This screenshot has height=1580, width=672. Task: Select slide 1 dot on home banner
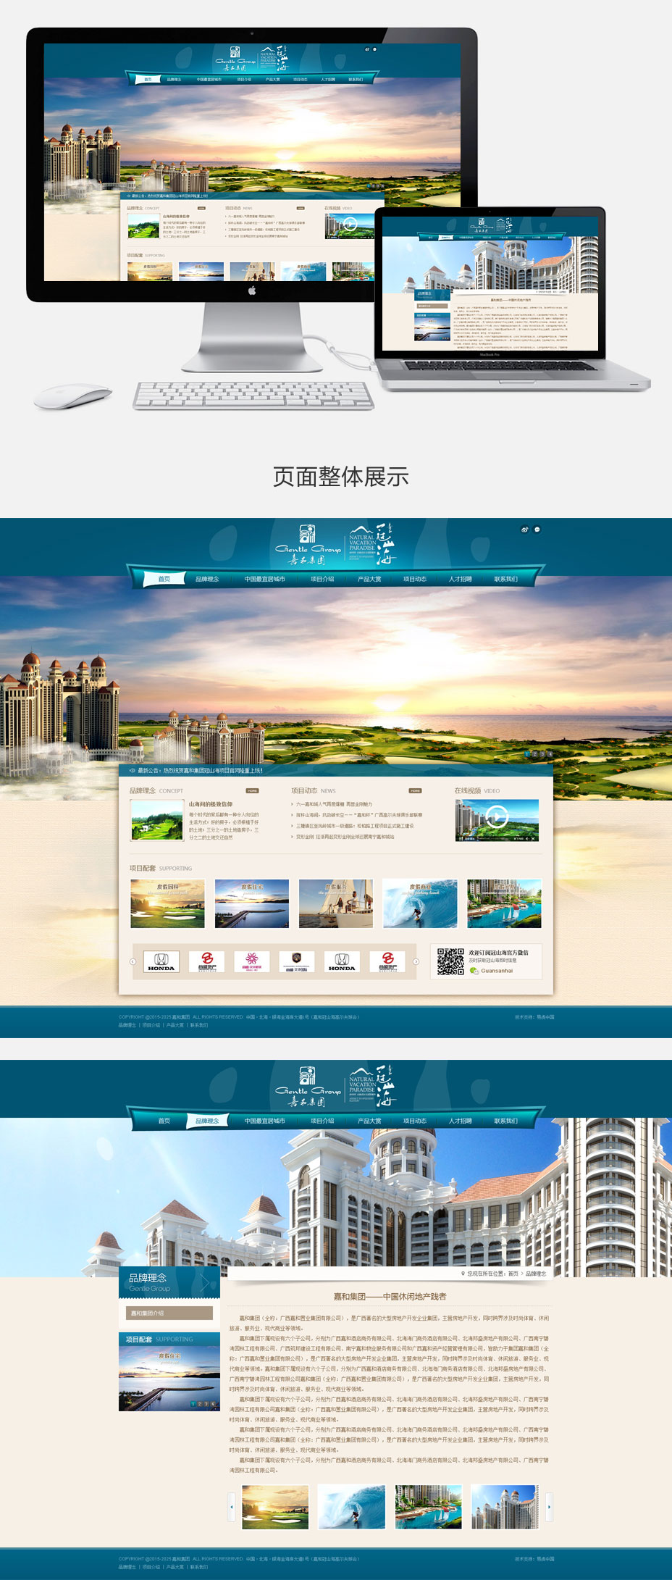click(527, 754)
